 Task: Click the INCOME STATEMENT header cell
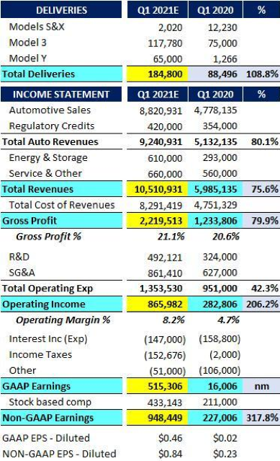pos(61,95)
